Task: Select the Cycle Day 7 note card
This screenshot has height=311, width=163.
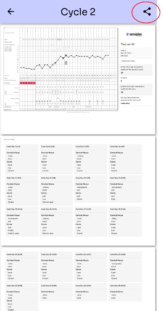Action: [x=22, y=159]
